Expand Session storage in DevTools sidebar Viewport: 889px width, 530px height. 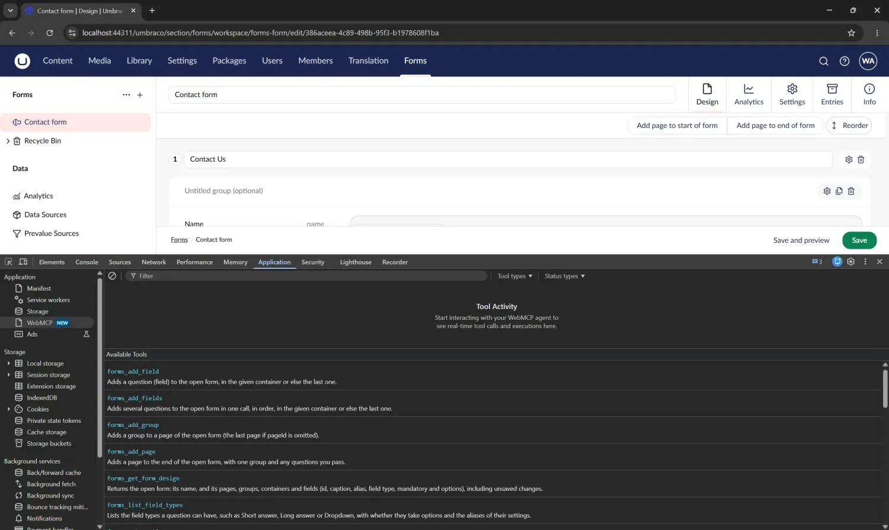8,375
